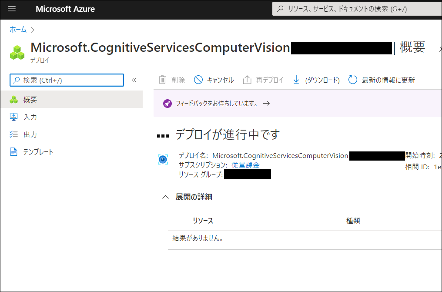Screen dimensions: 442x292
Task: Collapse the sidebar with double chevron
Action: click(134, 80)
